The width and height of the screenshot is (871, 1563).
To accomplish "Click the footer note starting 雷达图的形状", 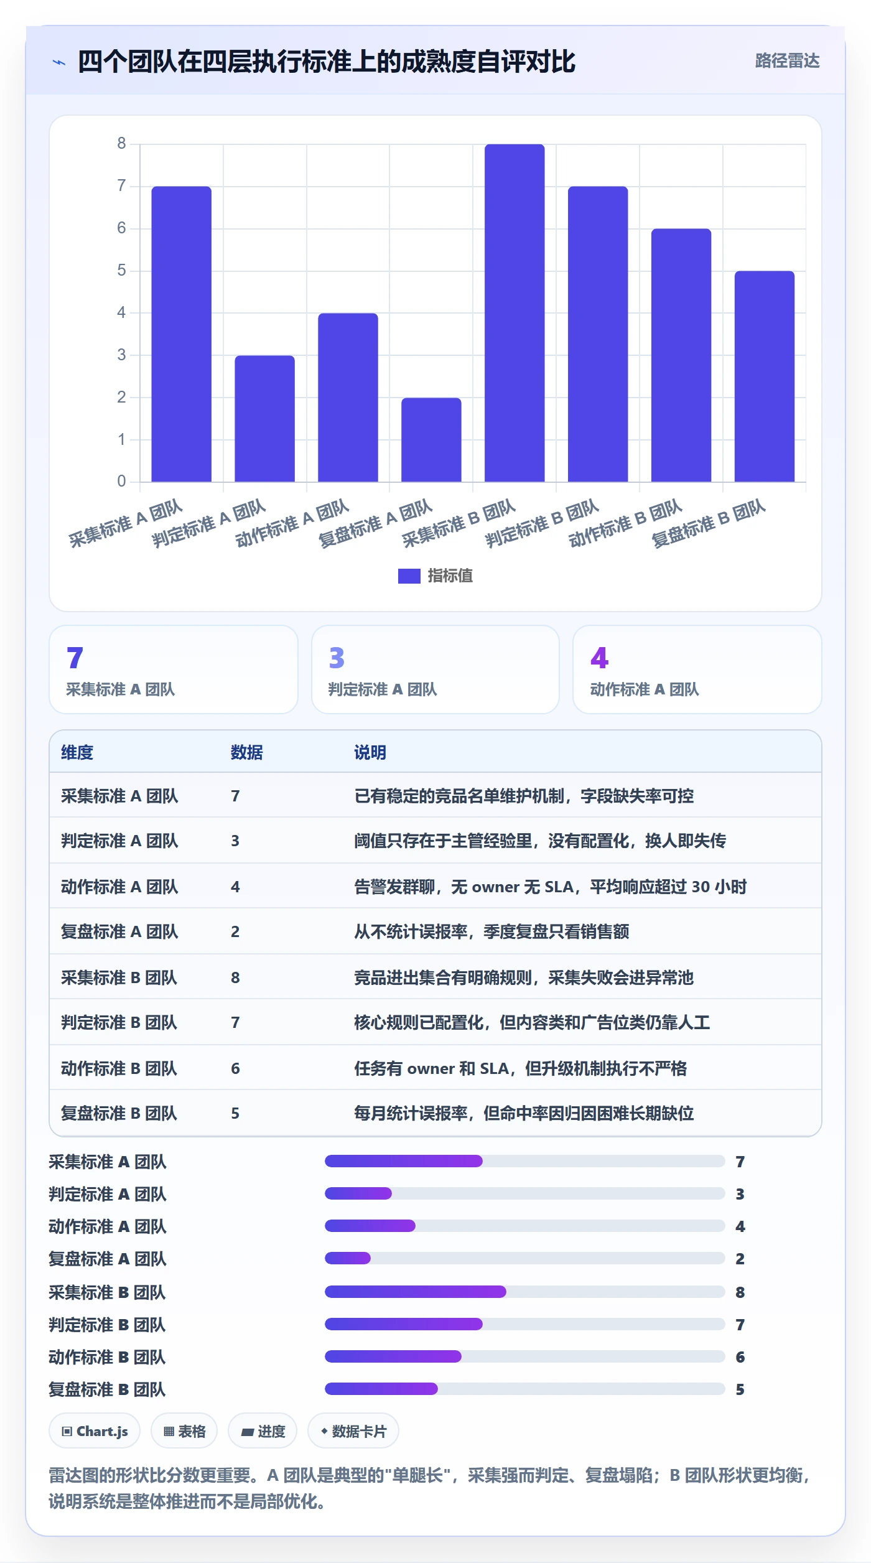I will 431,1488.
